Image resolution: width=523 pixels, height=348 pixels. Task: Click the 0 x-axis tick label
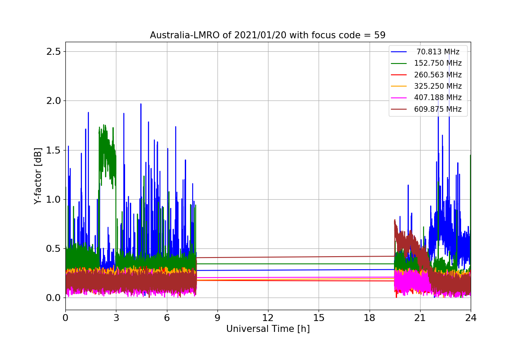click(65, 318)
